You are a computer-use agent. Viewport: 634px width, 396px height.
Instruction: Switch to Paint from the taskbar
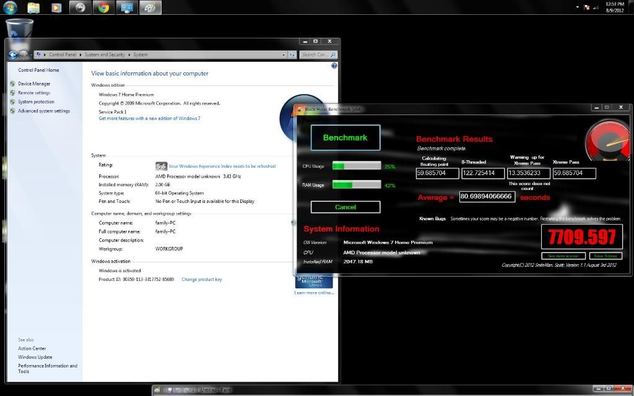point(150,7)
